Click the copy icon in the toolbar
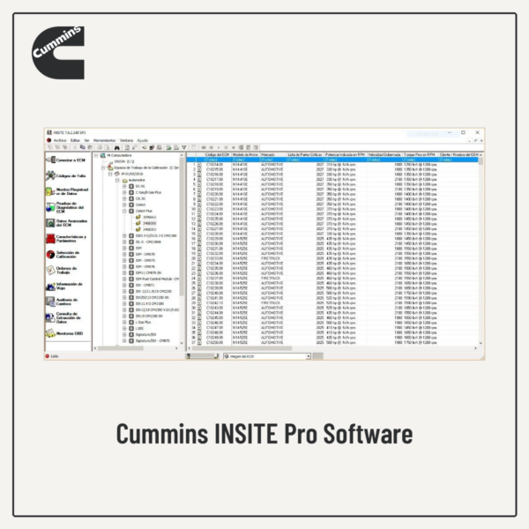The height and width of the screenshot is (529, 529). [x=82, y=147]
